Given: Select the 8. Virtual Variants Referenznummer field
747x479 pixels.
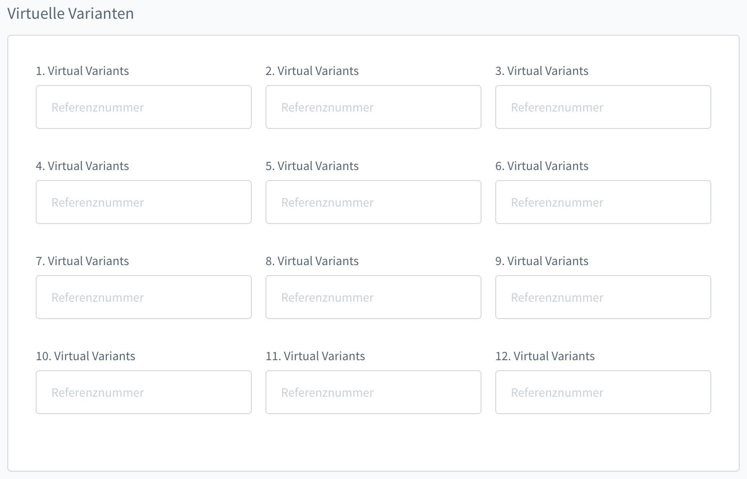Looking at the screenshot, I should pos(373,297).
